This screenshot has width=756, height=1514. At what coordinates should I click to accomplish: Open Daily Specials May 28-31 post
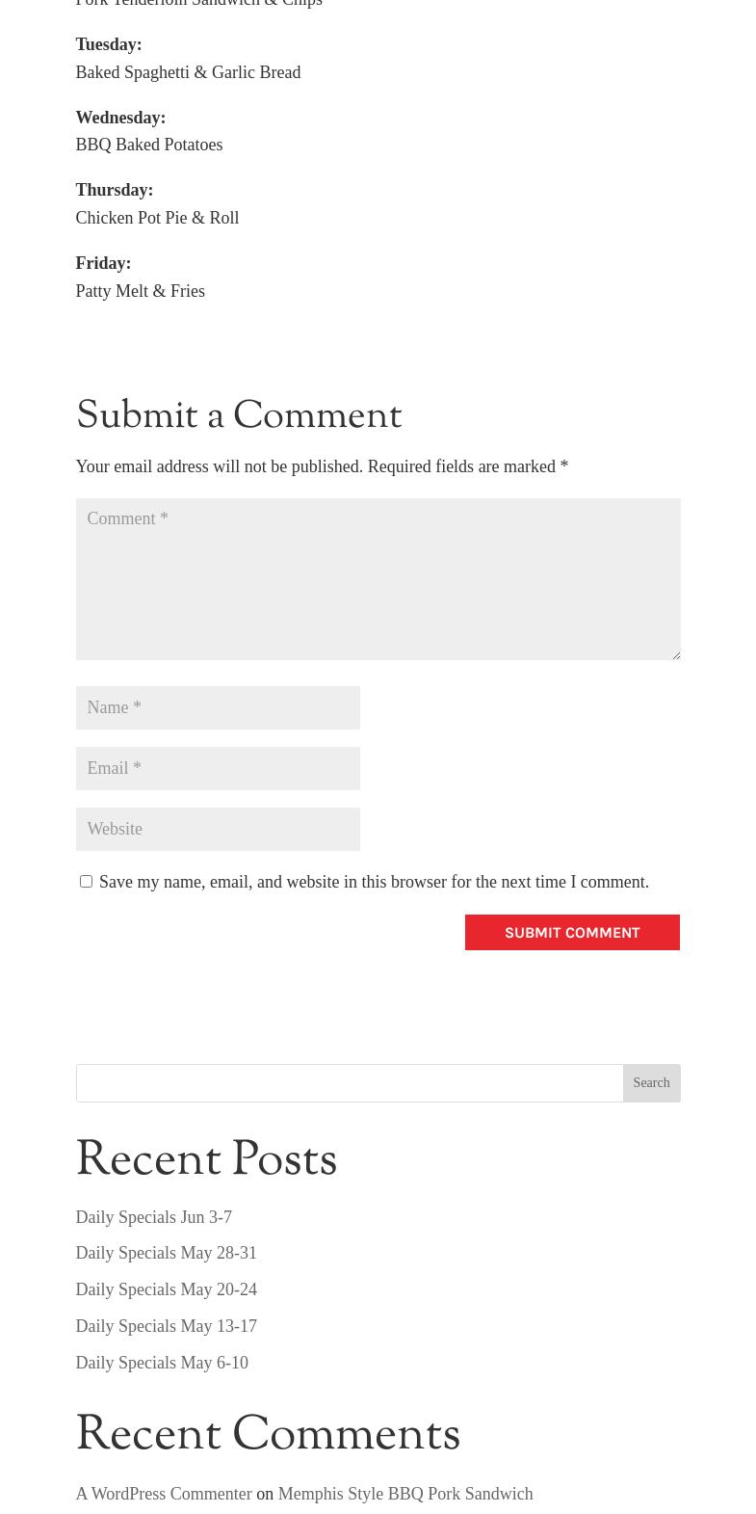pos(166,1253)
